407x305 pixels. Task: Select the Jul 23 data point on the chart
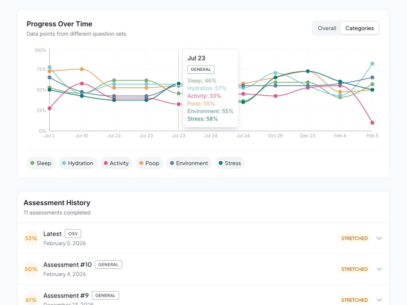pos(178,84)
